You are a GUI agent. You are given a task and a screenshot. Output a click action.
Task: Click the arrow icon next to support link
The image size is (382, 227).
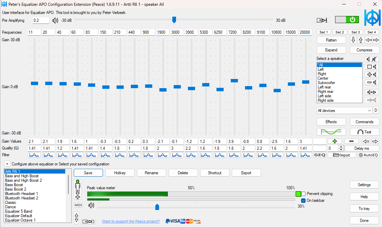(x=88, y=222)
